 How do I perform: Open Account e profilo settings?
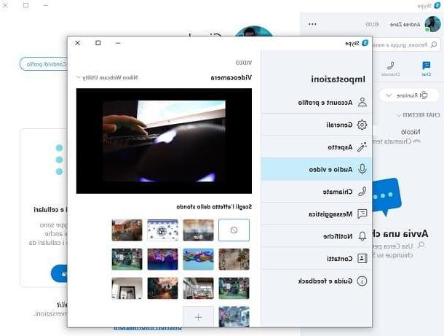coord(317,102)
